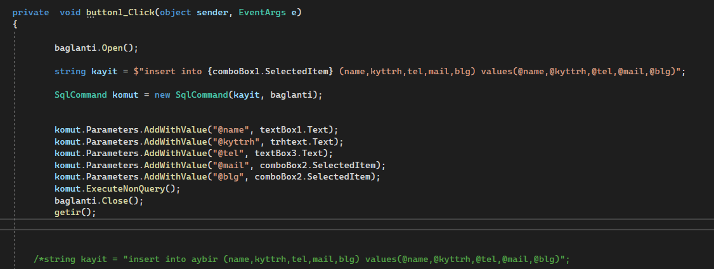
Task: Click the "object" keyword in the signature
Action: point(175,13)
